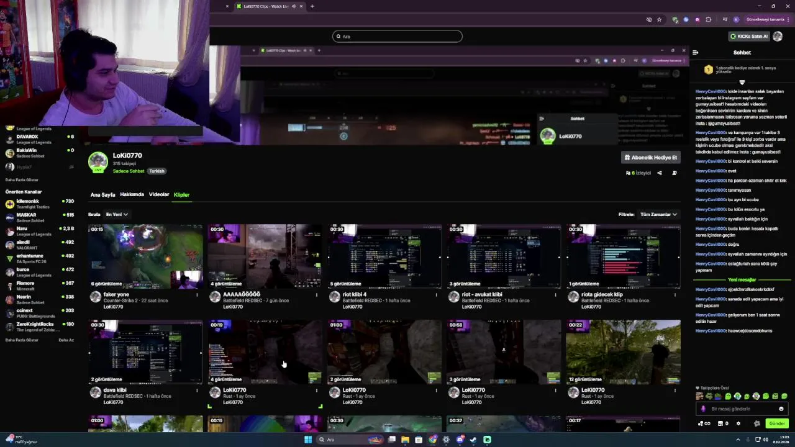Open BakiaWin channel in sidebar
The image size is (795, 447).
pos(40,153)
